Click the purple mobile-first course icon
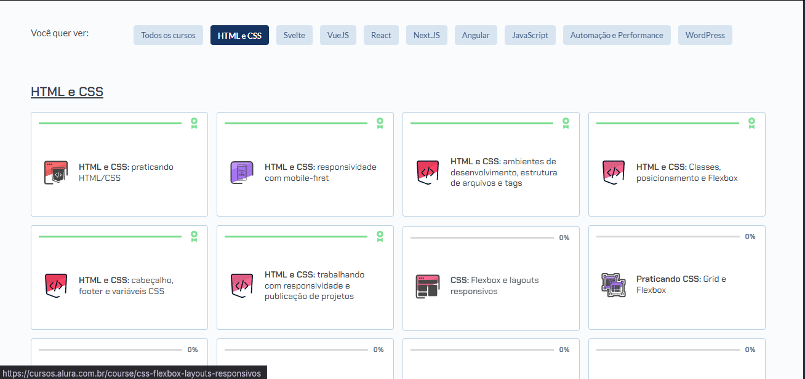The width and height of the screenshot is (805, 379). (242, 173)
